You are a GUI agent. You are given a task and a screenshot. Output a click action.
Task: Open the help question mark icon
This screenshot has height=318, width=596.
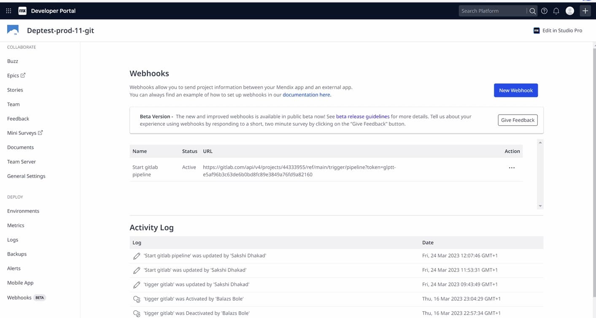544,11
